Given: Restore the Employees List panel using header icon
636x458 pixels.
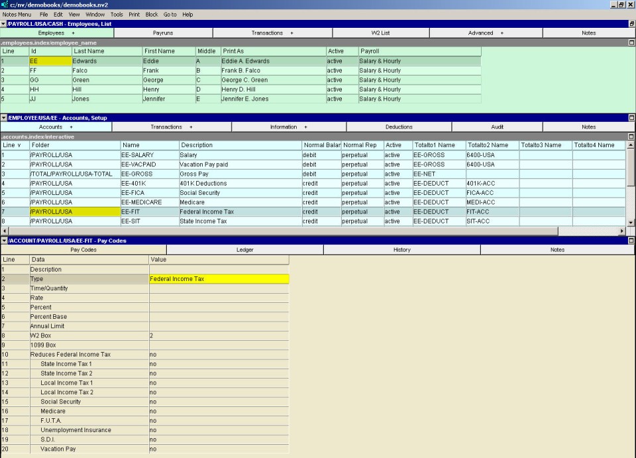Looking at the screenshot, I should tap(631, 24).
